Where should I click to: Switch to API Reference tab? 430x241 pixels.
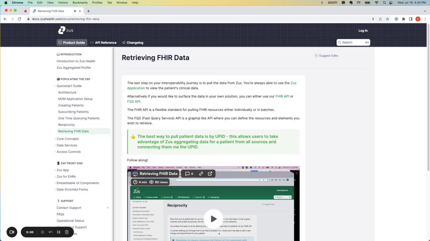coord(103,43)
